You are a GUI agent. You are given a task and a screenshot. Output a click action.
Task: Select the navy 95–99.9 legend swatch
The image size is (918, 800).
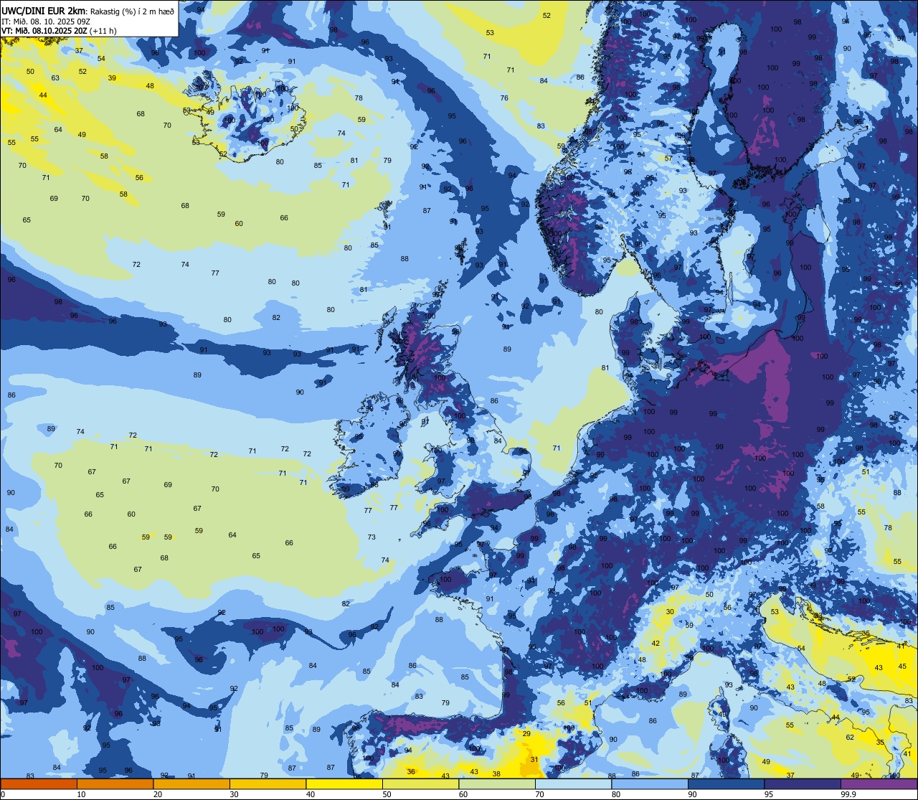(x=803, y=783)
